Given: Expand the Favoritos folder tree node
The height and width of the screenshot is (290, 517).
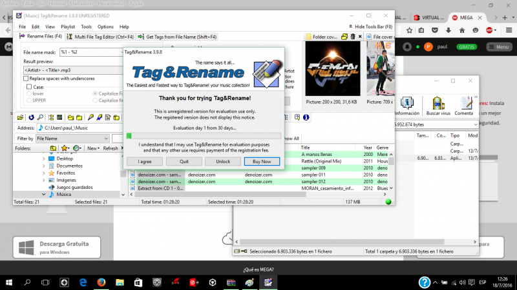Looking at the screenshot, I should coord(44,173).
